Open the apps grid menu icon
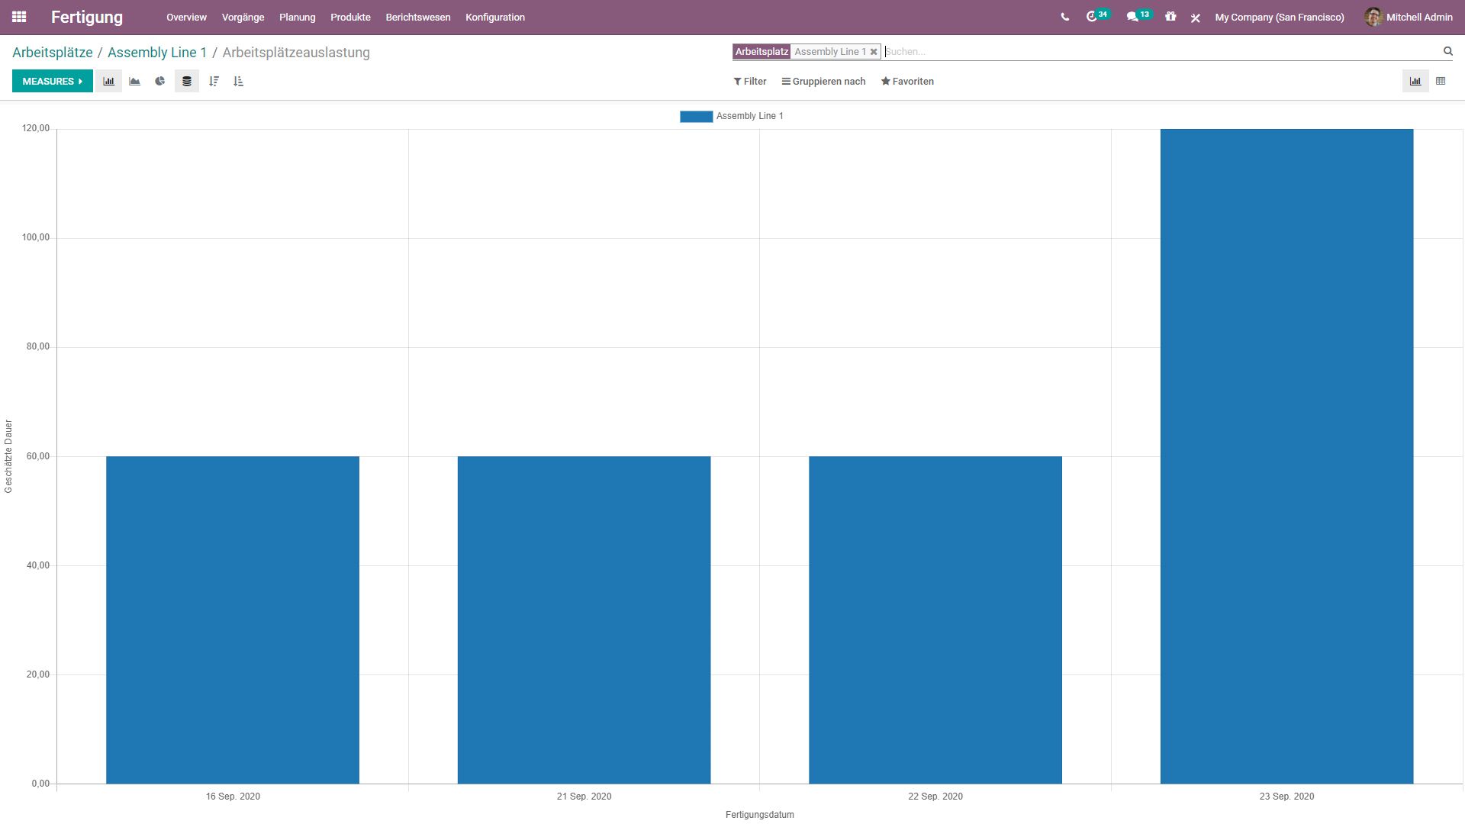This screenshot has width=1465, height=824. click(19, 17)
